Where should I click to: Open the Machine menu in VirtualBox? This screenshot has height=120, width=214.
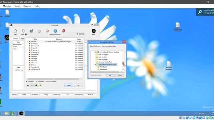point(7,6)
